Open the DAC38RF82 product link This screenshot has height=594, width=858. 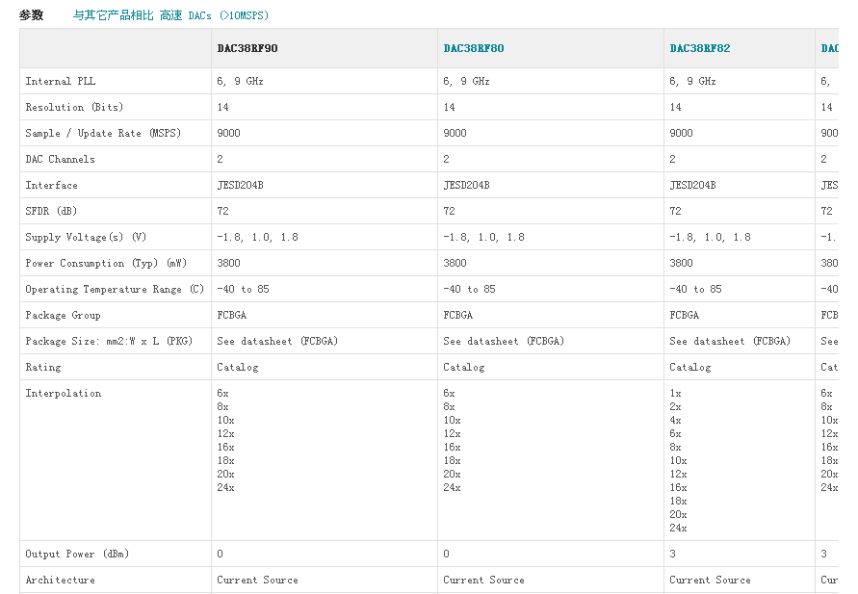pyautogui.click(x=699, y=48)
